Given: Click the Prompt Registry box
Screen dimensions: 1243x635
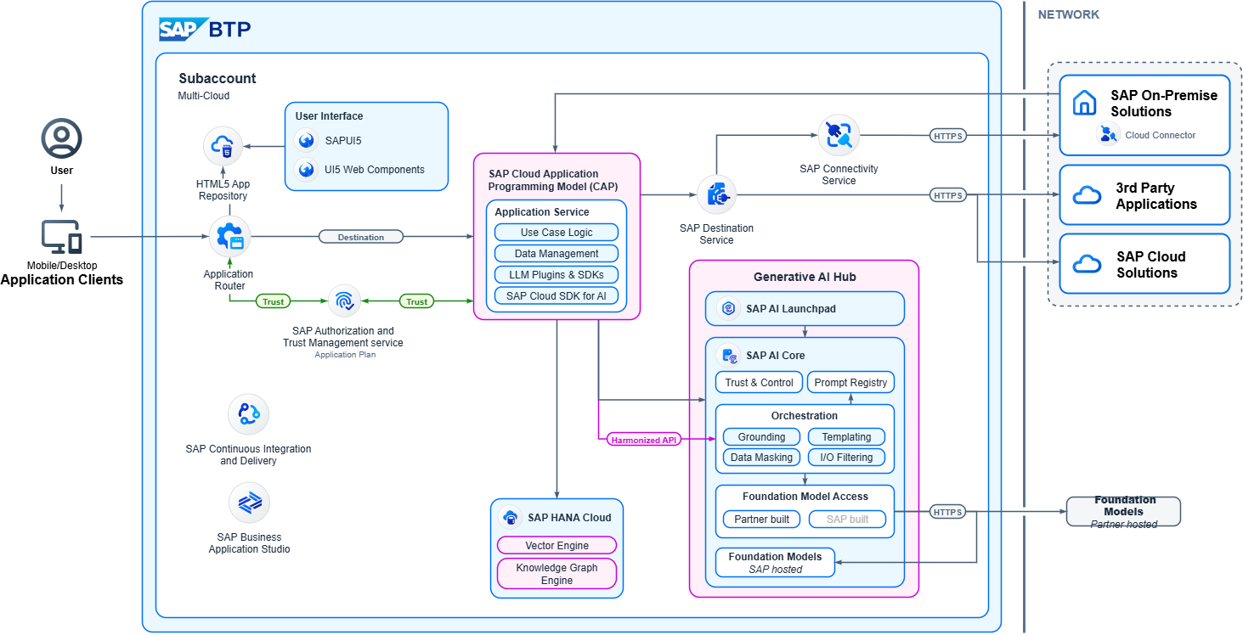Looking at the screenshot, I should [x=850, y=383].
